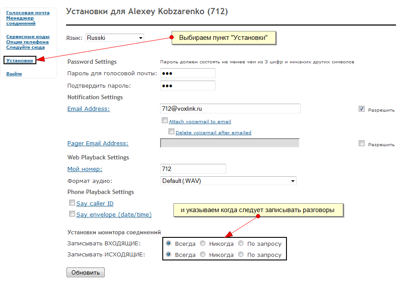Set outgoing recording to По запросу
Screen dimensions: 400x283
tap(241, 255)
